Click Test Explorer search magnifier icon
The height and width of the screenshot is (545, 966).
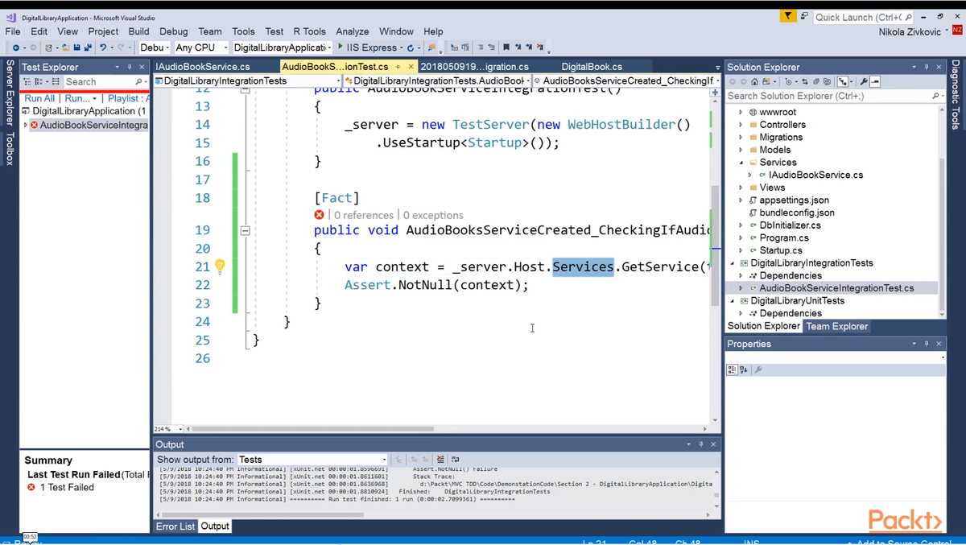tap(139, 81)
